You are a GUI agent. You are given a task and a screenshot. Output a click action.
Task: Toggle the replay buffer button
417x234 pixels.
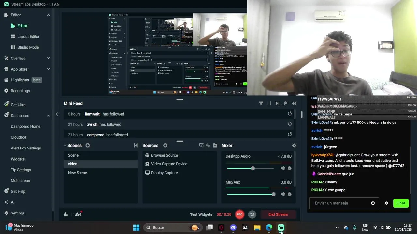pyautogui.click(x=252, y=214)
